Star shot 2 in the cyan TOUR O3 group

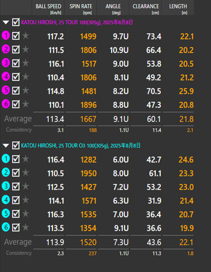(26, 173)
